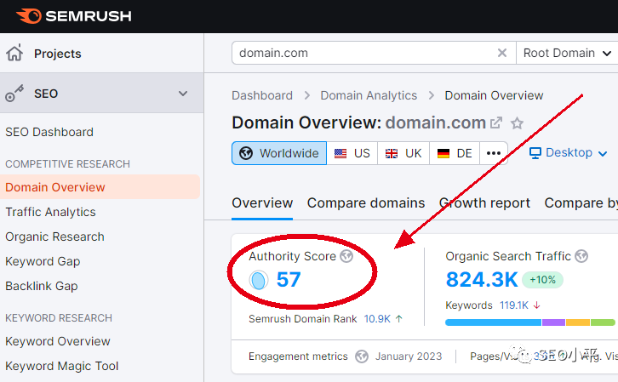Open the Root Domain dropdown
618x382 pixels.
pyautogui.click(x=567, y=53)
